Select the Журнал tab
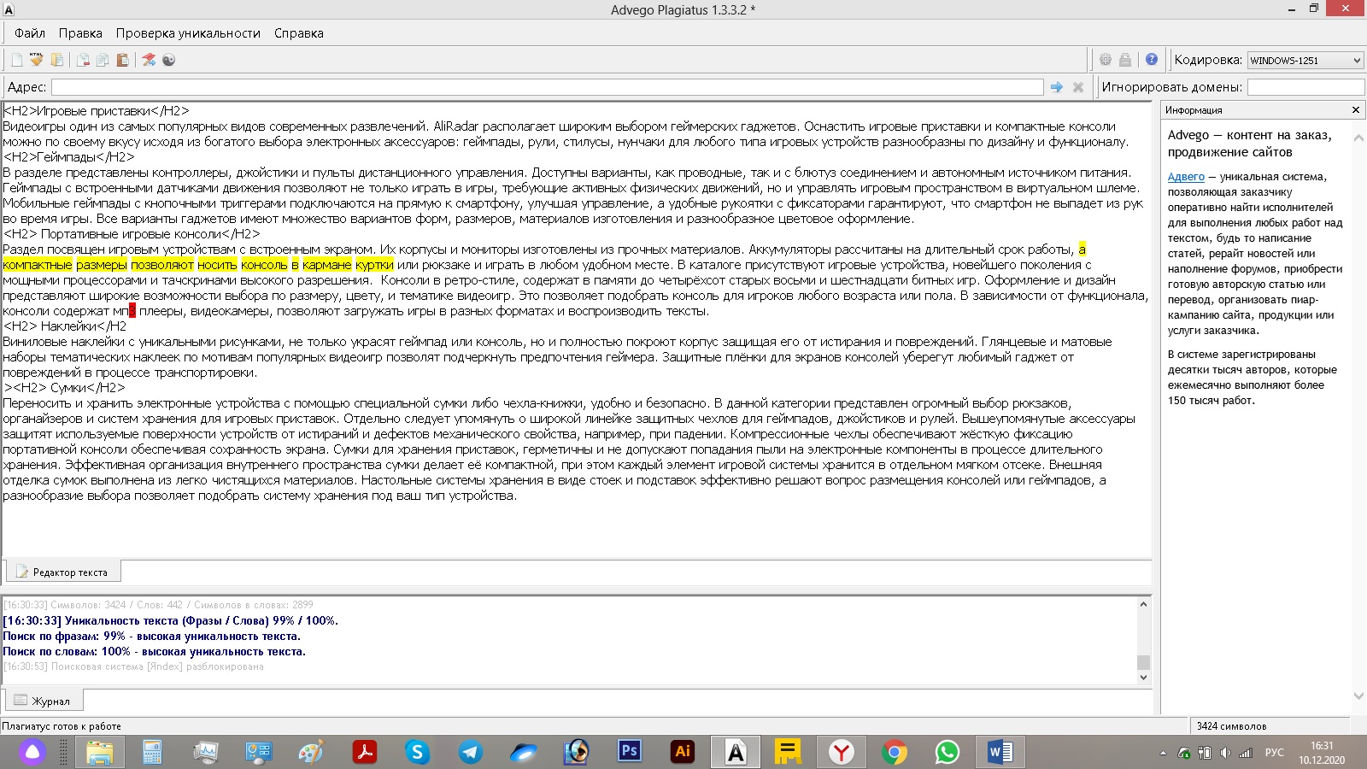1367x769 pixels. pyautogui.click(x=44, y=701)
